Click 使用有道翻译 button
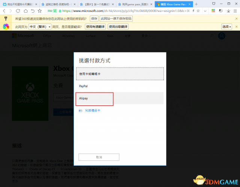The width and height of the screenshot is (240, 187). tap(95, 27)
